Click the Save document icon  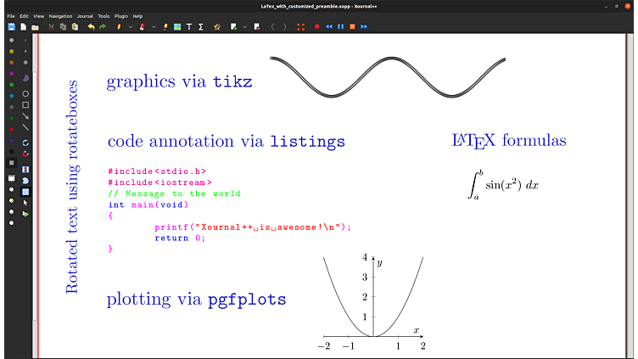click(12, 26)
